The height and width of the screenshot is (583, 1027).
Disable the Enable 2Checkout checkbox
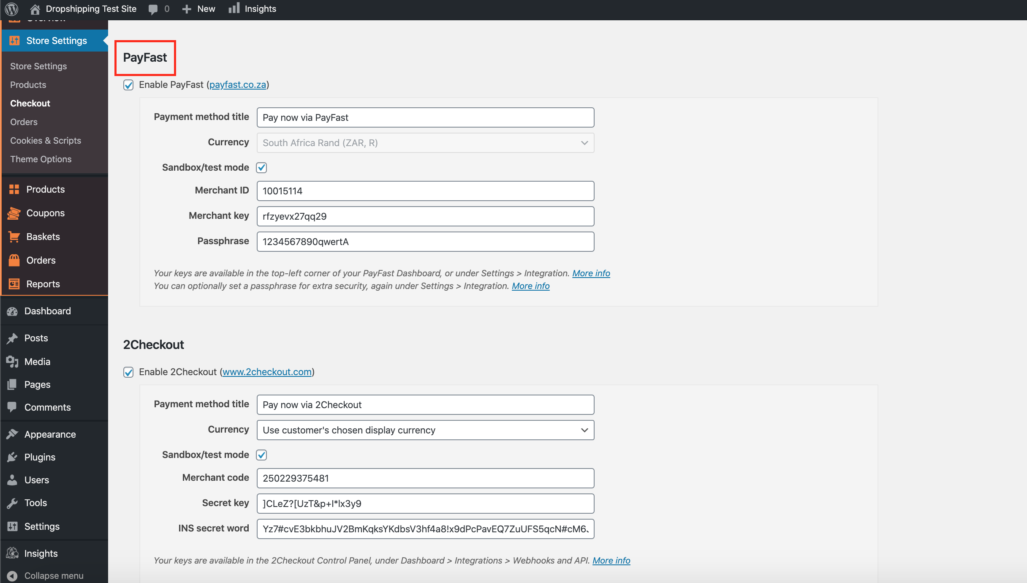[x=128, y=372]
